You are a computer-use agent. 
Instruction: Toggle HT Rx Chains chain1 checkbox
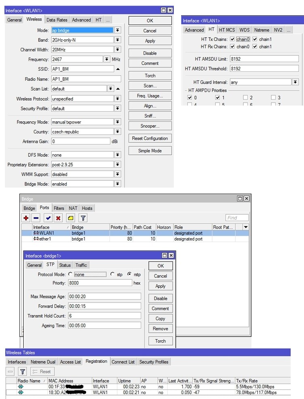pyautogui.click(x=255, y=46)
